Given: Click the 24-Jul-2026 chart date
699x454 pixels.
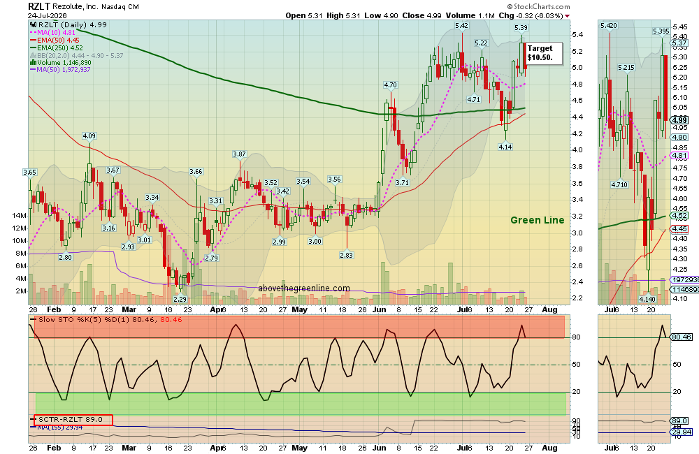Looking at the screenshot, I should point(48,15).
